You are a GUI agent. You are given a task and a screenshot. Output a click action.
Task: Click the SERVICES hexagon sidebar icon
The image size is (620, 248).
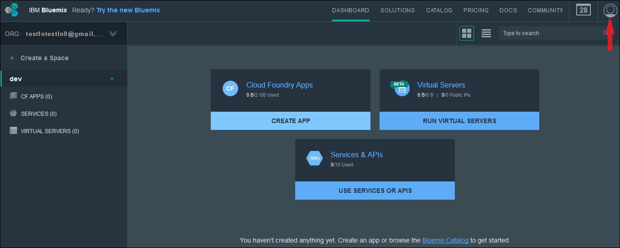pos(13,113)
